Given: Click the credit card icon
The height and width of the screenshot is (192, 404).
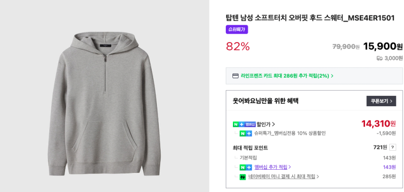Looking at the screenshot, I should [235, 76].
